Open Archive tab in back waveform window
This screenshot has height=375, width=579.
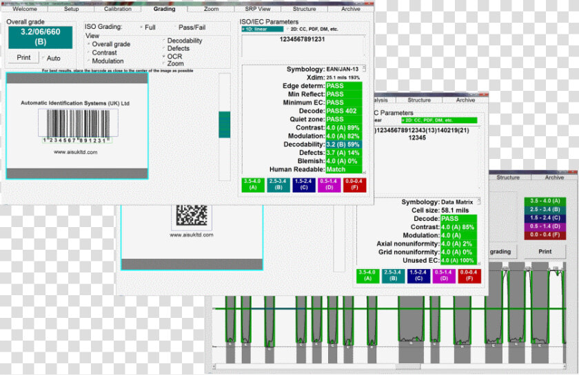[554, 178]
